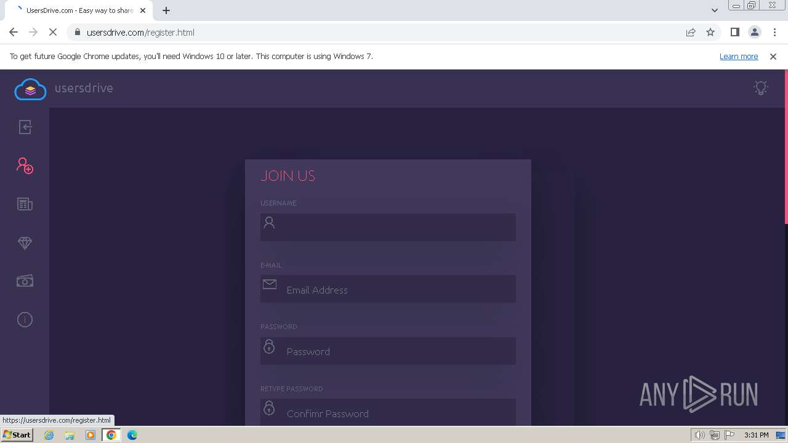View site information lock icon
788x443 pixels.
point(78,33)
